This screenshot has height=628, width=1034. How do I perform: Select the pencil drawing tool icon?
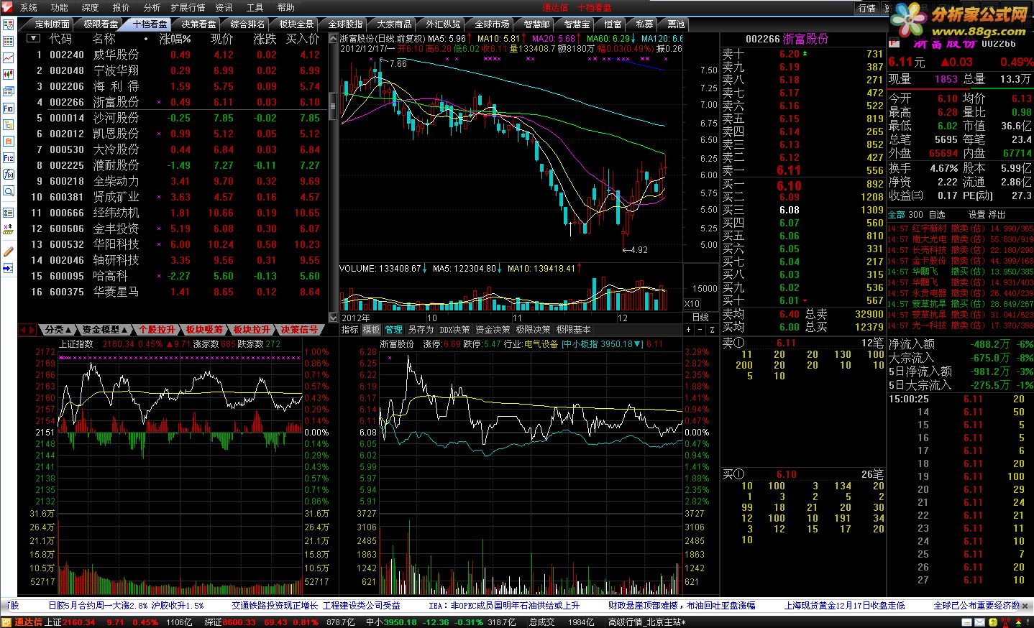point(8,251)
